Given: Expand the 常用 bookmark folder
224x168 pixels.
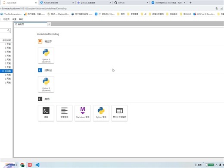Looking at the screenshot, I should [x=121, y=14].
